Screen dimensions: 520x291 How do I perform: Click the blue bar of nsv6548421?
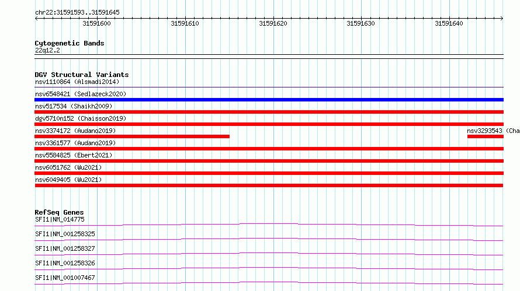[269, 100]
